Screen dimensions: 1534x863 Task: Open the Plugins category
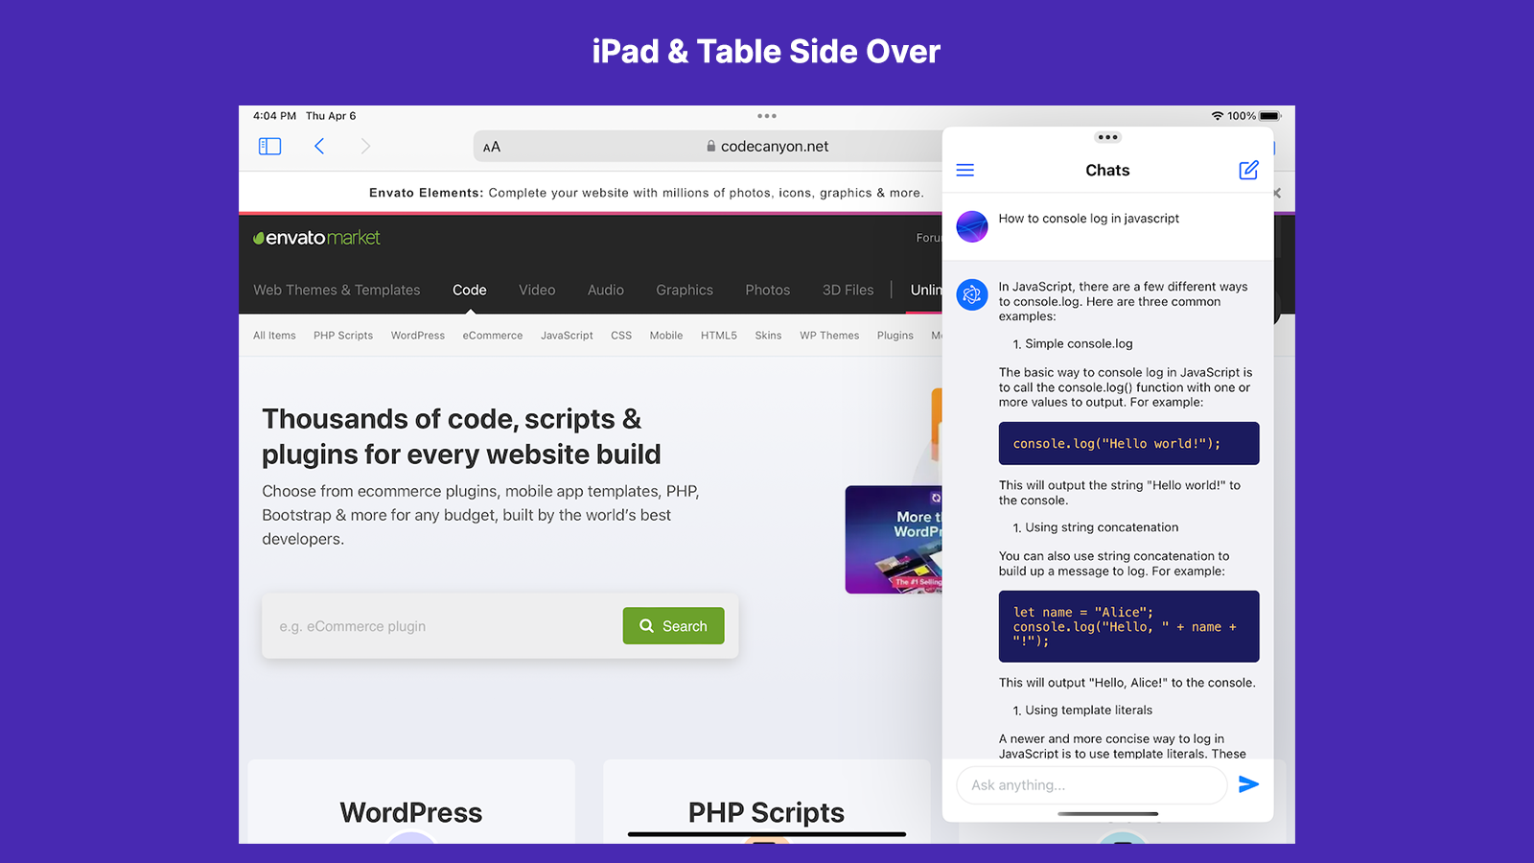click(x=895, y=336)
